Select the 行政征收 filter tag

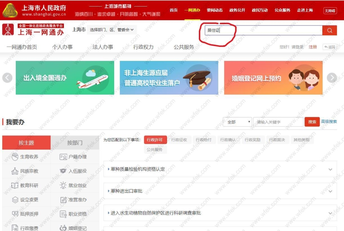[x=179, y=140]
